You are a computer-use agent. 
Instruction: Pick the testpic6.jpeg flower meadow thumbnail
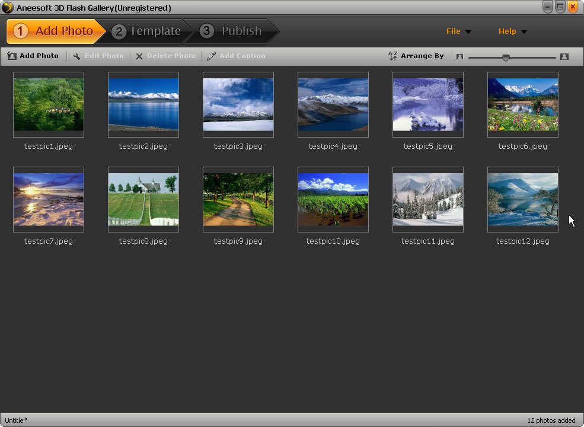(x=523, y=104)
